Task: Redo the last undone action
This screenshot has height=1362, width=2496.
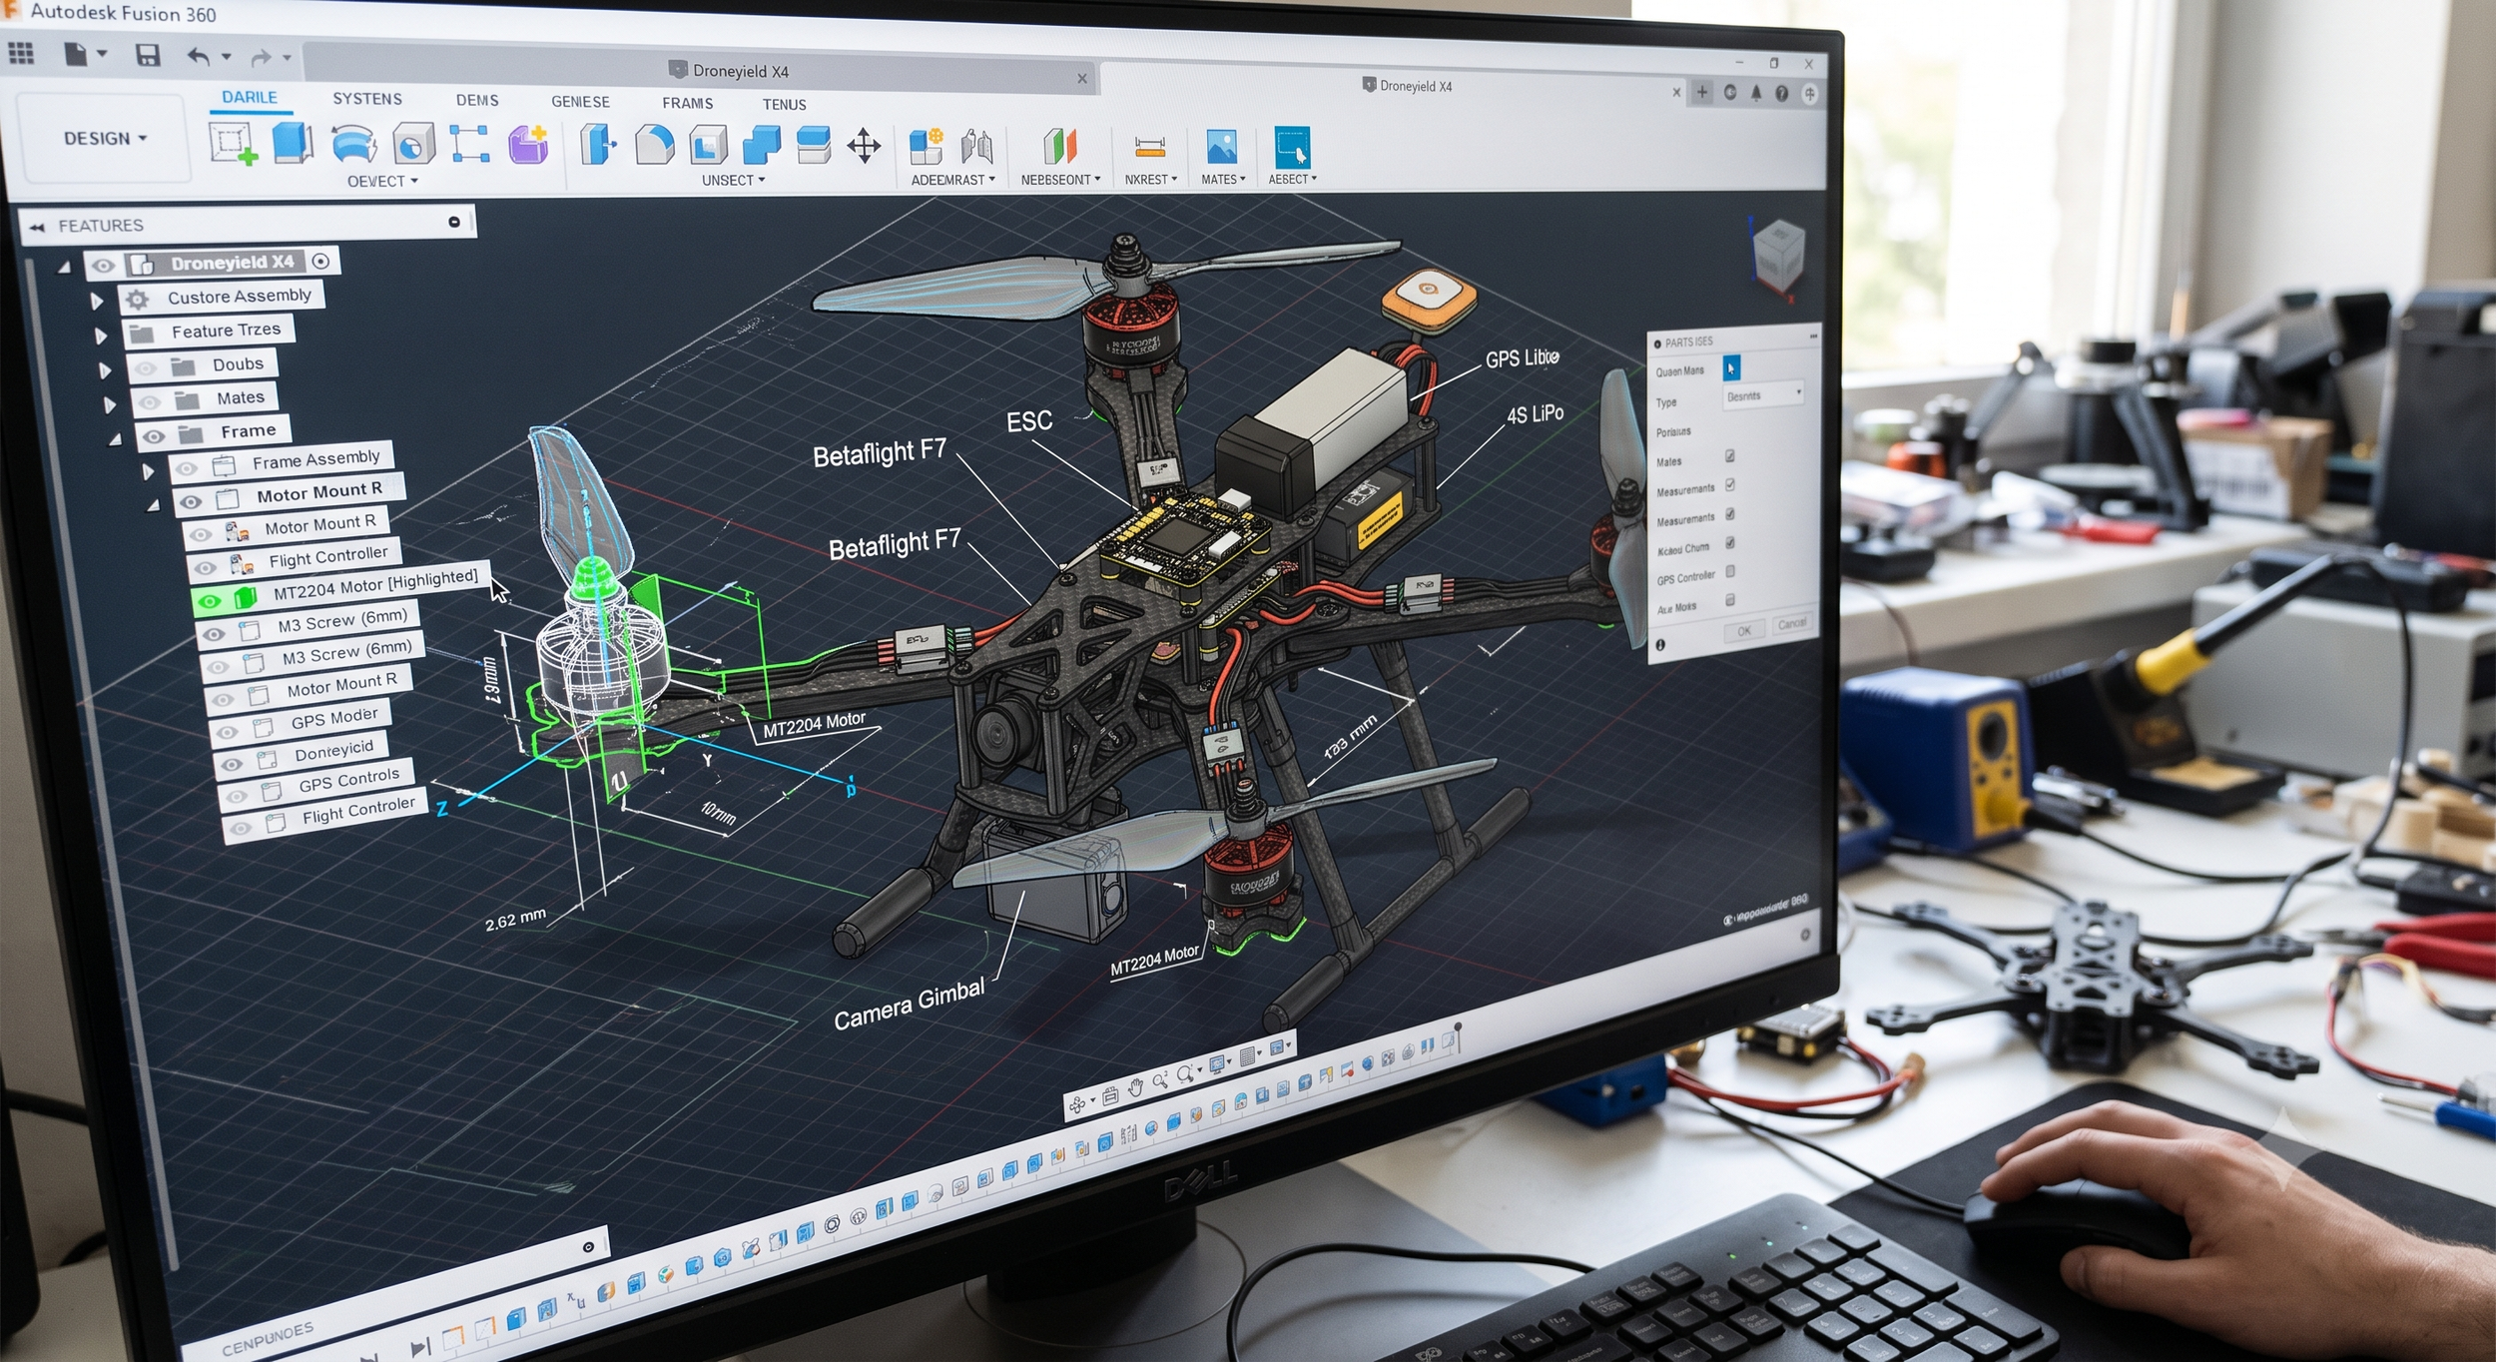Action: [261, 58]
